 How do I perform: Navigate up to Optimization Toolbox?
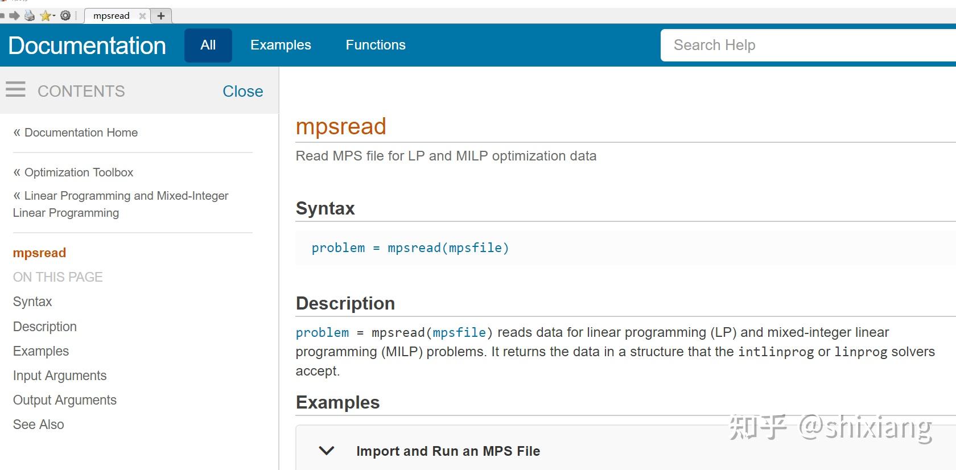coord(79,172)
